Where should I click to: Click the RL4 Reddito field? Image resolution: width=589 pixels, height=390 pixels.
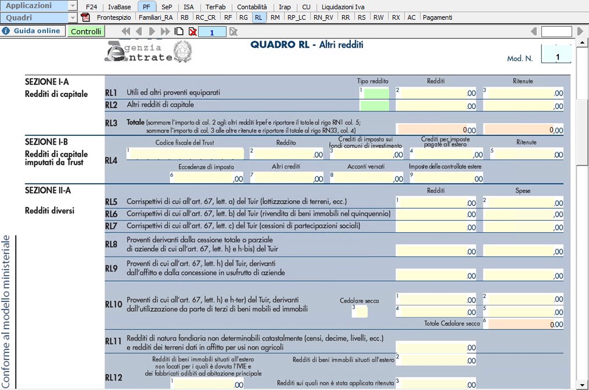[x=286, y=154]
